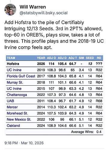Open the Mercer team link

pyautogui.click(x=12, y=107)
